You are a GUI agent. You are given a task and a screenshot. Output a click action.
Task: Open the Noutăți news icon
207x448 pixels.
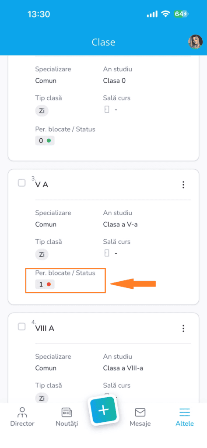pos(67,412)
